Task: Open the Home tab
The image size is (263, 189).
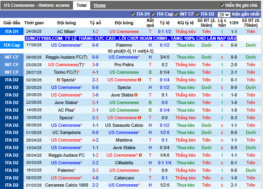Action: [100, 5]
